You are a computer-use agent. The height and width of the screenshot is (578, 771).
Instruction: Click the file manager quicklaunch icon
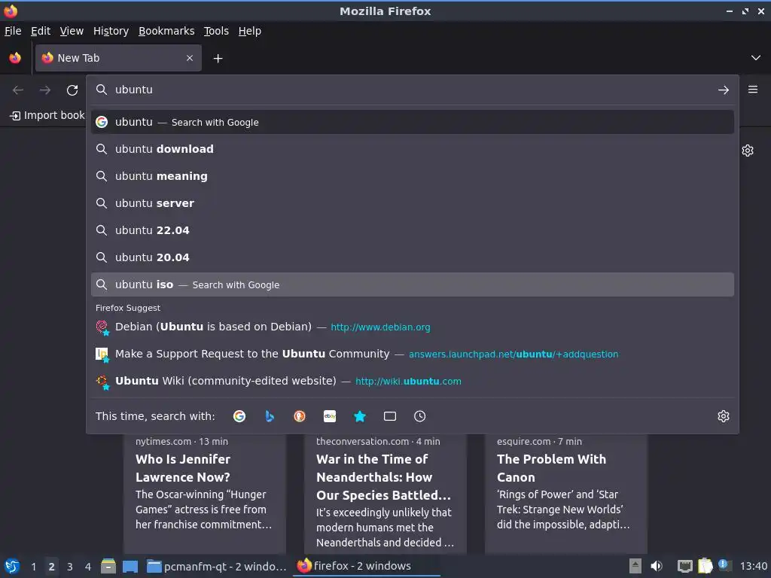pyautogui.click(x=108, y=566)
